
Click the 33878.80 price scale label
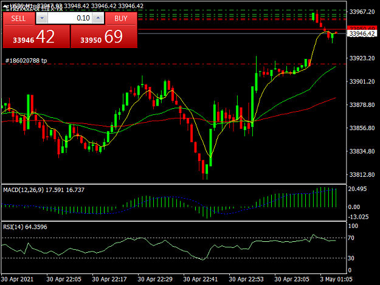[x=362, y=105]
